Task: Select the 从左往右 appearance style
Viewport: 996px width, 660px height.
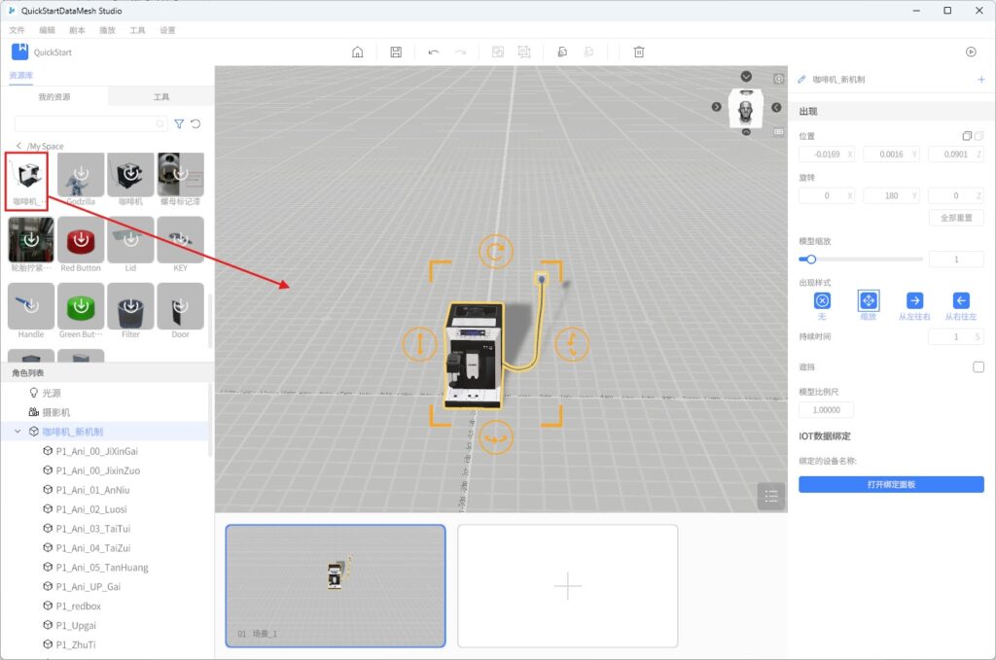Action: tap(914, 301)
